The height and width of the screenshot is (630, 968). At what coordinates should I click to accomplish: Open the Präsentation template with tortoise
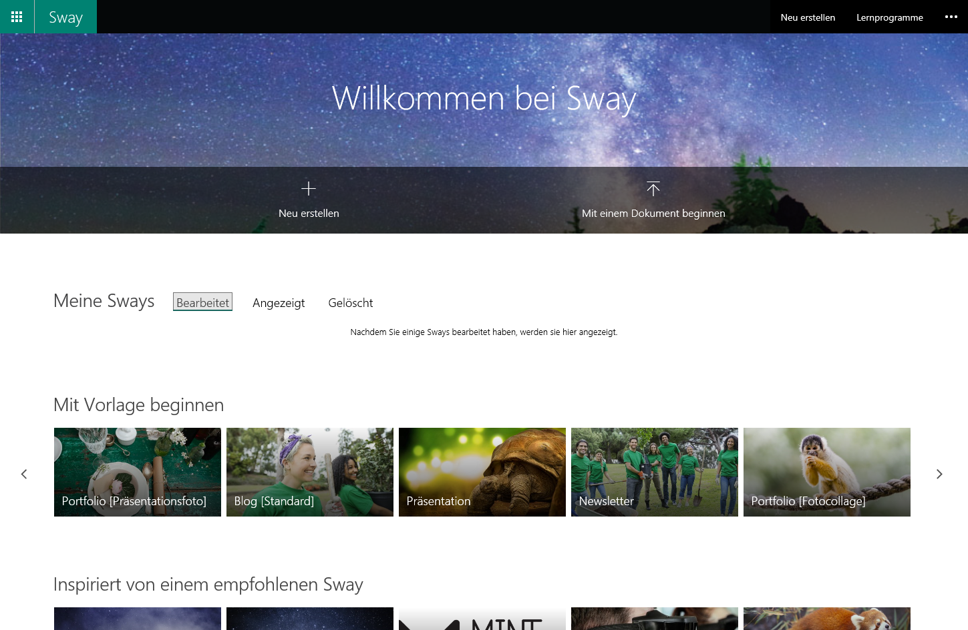[482, 472]
